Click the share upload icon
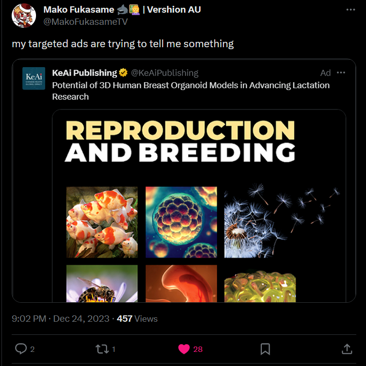This screenshot has height=366, width=366. coord(347,348)
